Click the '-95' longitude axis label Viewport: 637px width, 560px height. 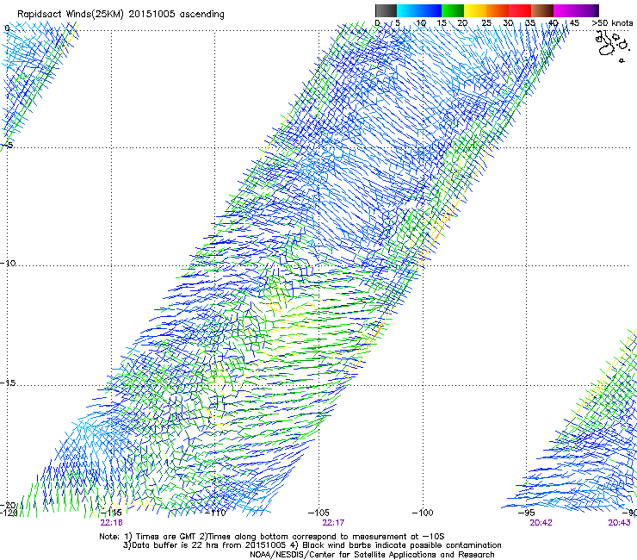(x=527, y=513)
